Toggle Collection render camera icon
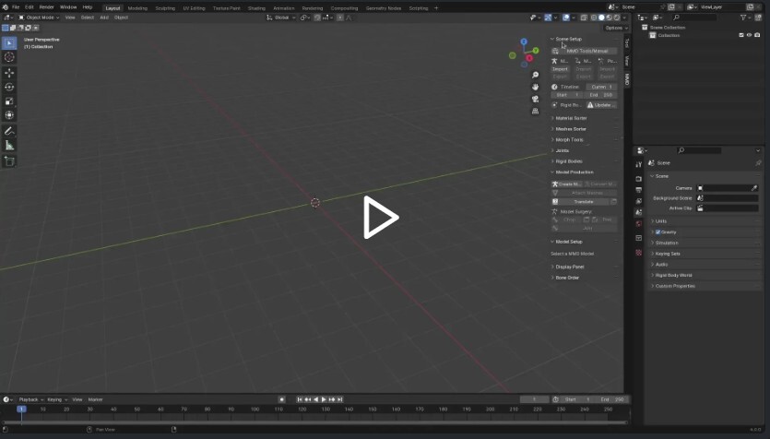770x439 pixels. pos(757,35)
